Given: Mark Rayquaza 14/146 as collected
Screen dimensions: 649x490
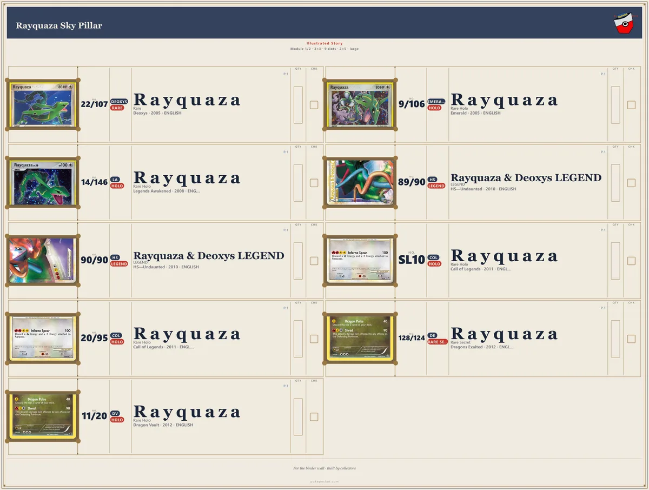Looking at the screenshot, I should (x=314, y=183).
